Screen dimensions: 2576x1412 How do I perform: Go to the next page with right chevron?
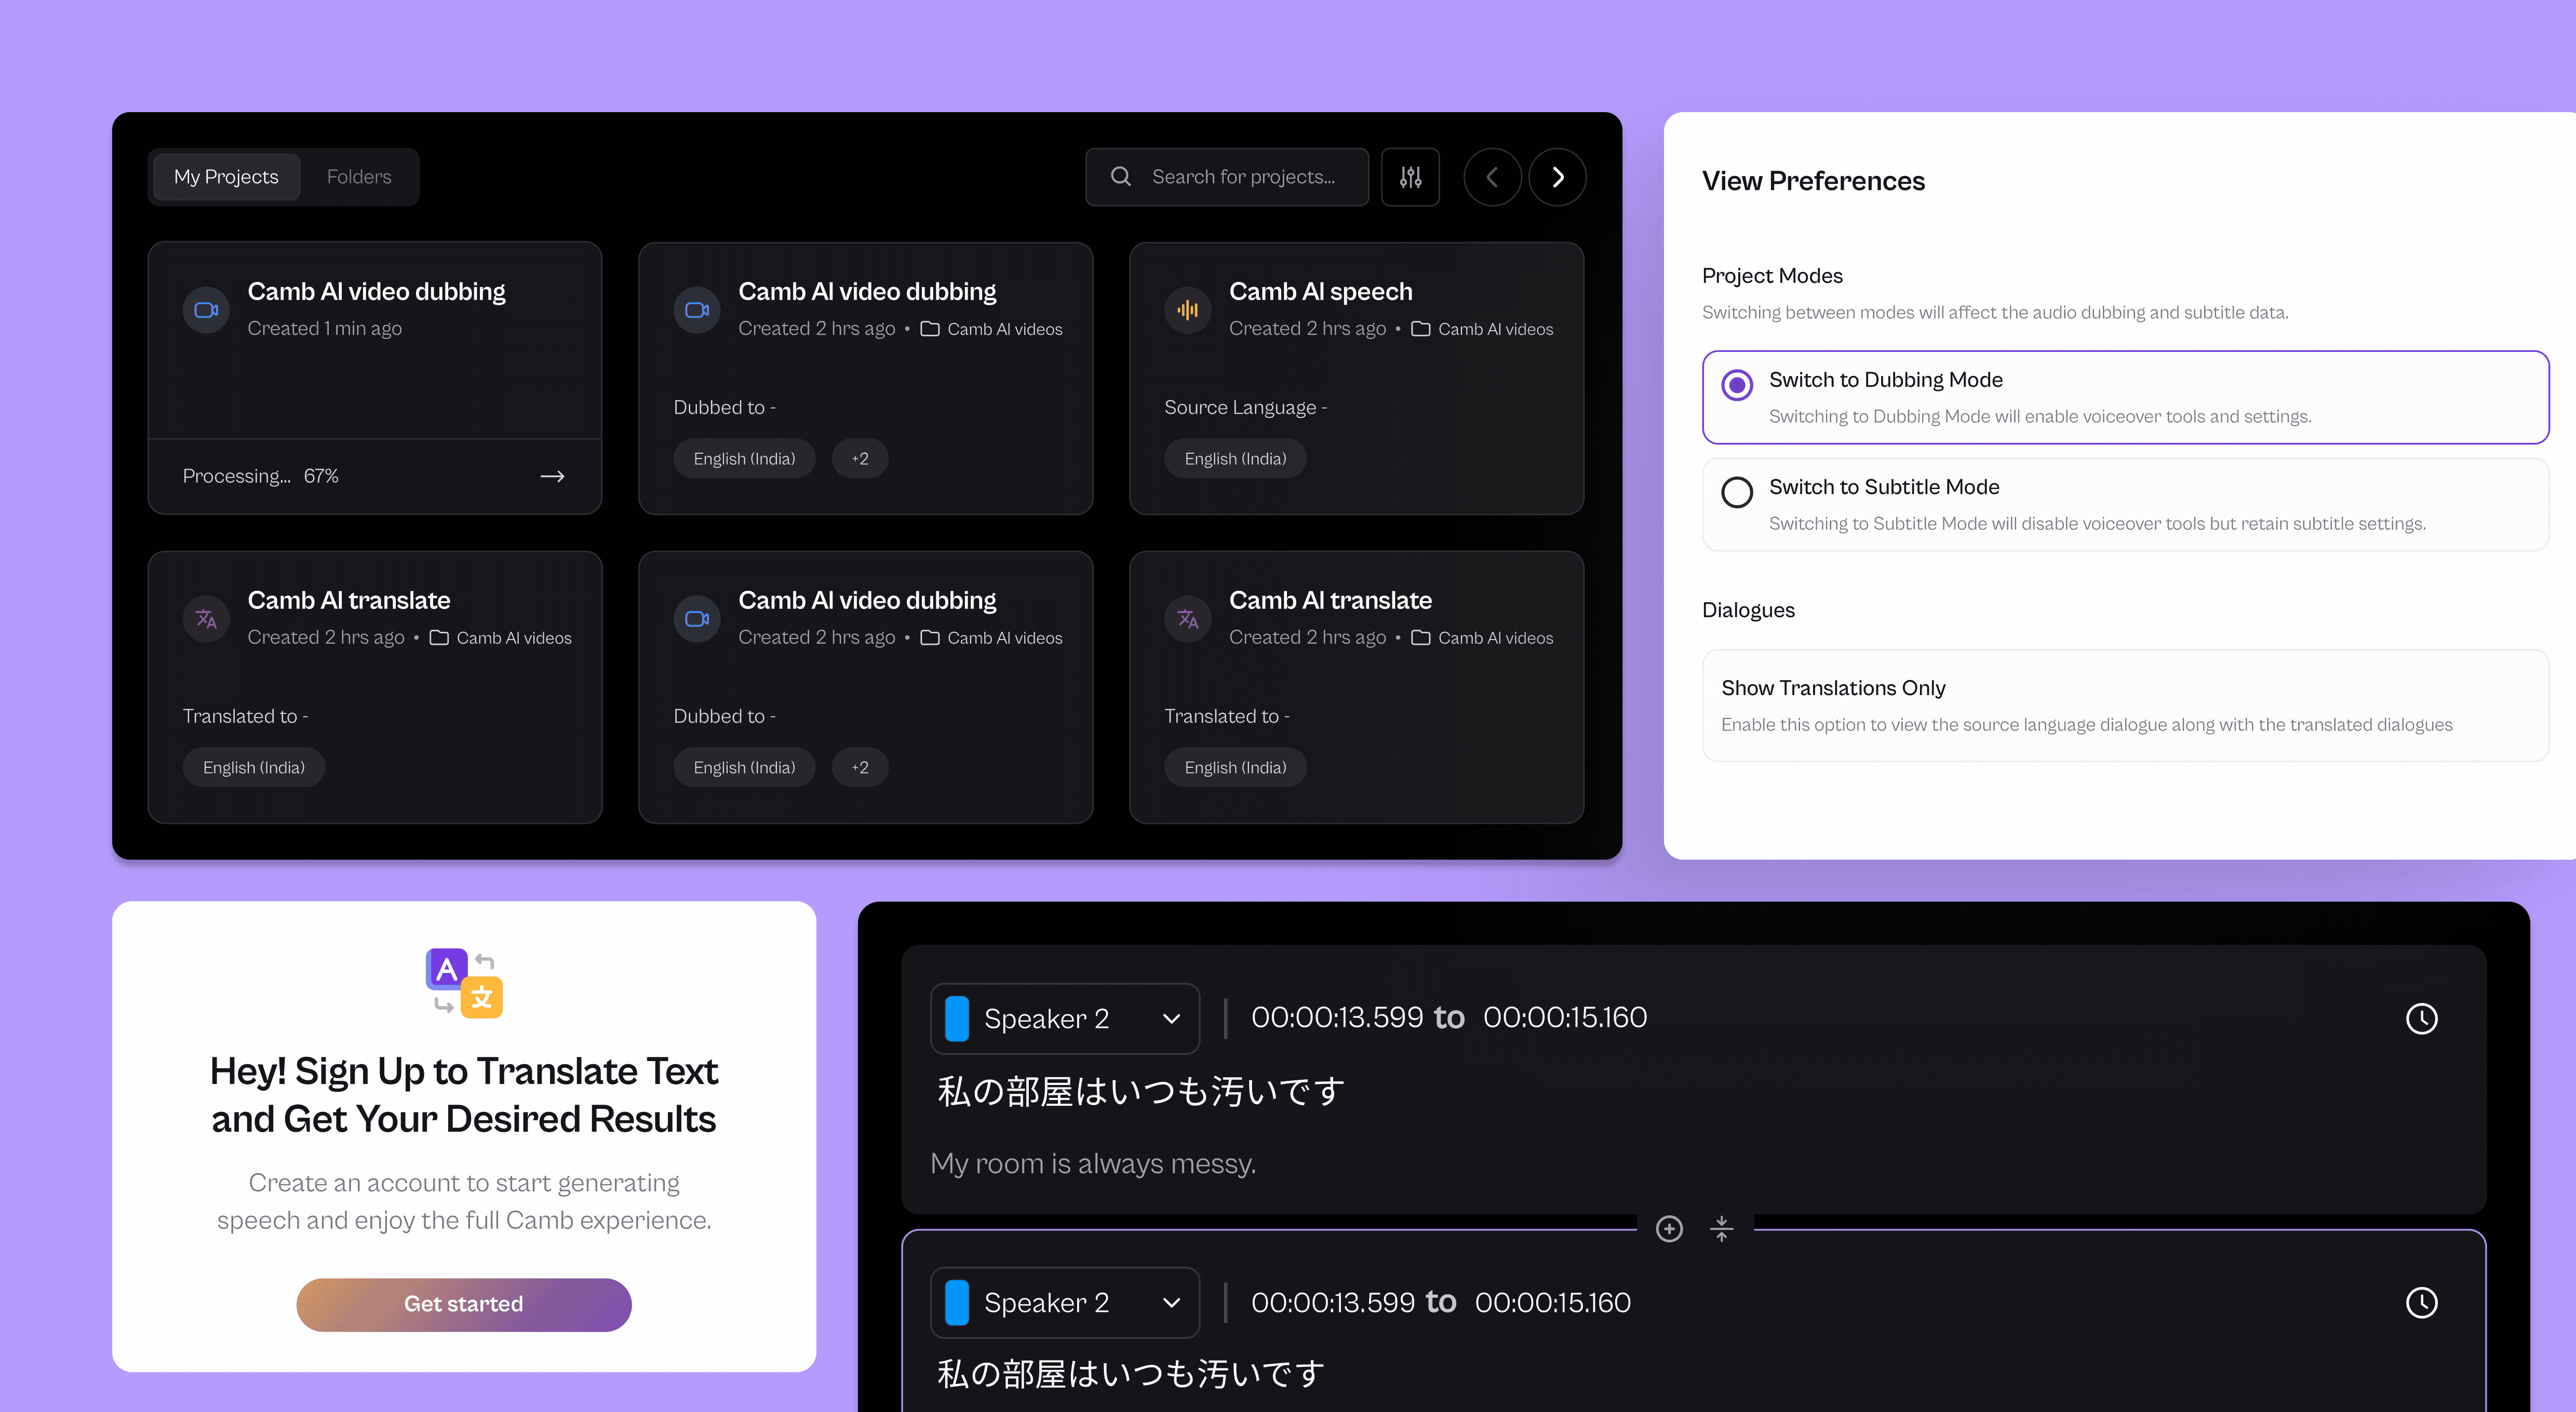tap(1557, 177)
